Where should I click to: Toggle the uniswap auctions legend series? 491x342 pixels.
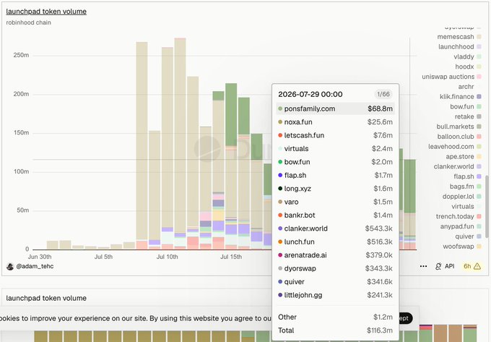pyautogui.click(x=451, y=77)
